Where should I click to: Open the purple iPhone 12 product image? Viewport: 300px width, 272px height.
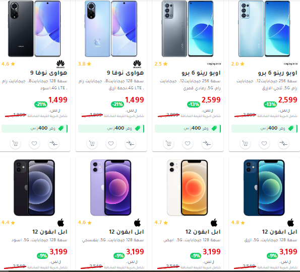pyautogui.click(x=111, y=188)
